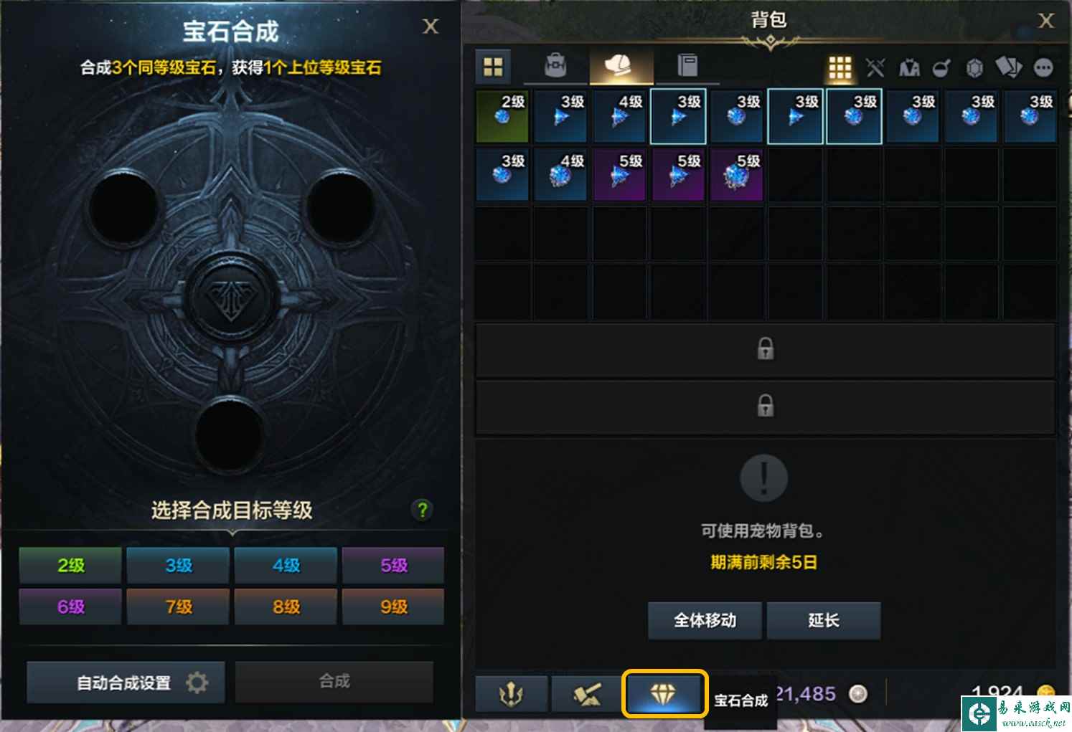Click the hammer dismantle icon
Viewport: 1072px width, 732px height.
[588, 693]
